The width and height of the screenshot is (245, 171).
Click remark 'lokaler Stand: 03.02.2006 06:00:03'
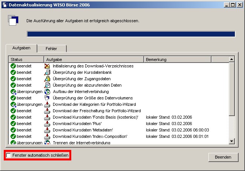point(178,130)
